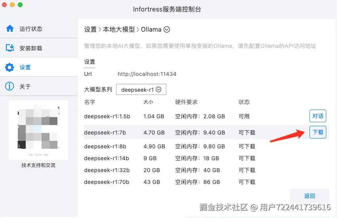This screenshot has width=337, height=218.
Task: Click the 大小 column header
Action: tap(148, 102)
